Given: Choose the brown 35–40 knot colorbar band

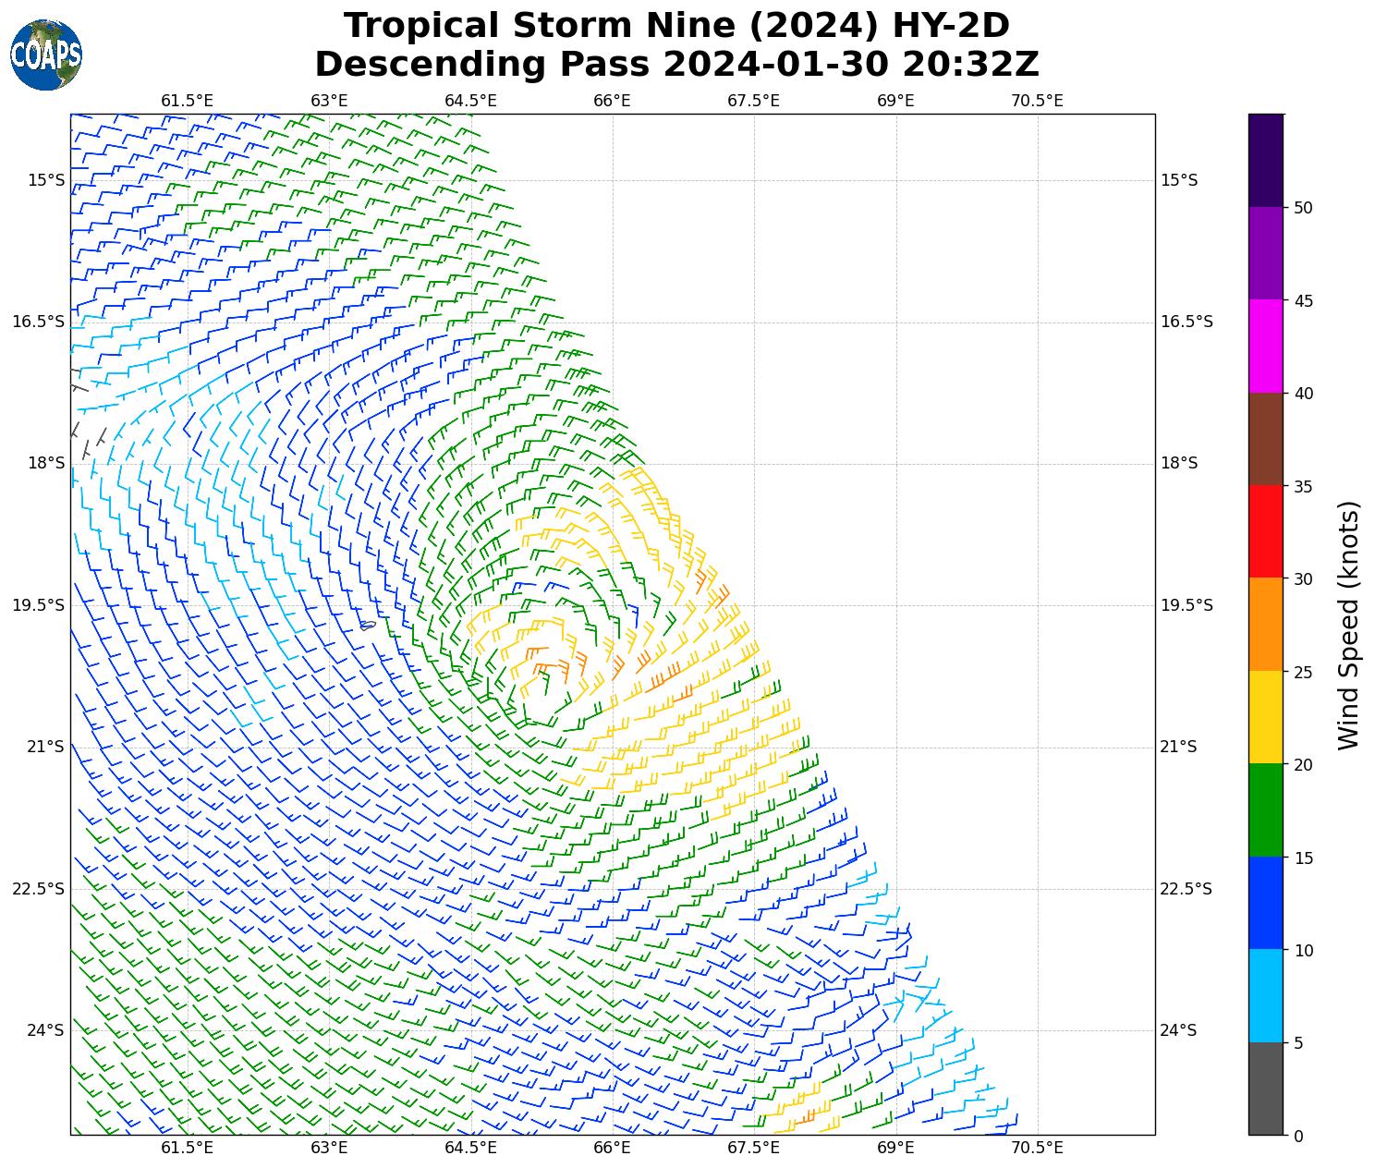Looking at the screenshot, I should click(1265, 439).
